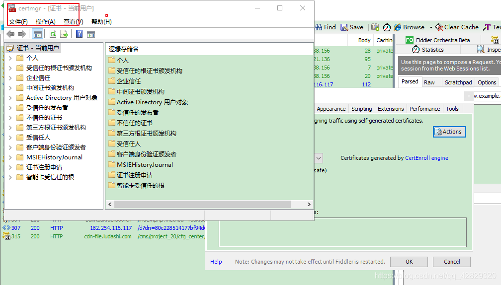The height and width of the screenshot is (285, 501).
Task: Click the FiddlerScript JS scroll icon
Action: (495, 40)
